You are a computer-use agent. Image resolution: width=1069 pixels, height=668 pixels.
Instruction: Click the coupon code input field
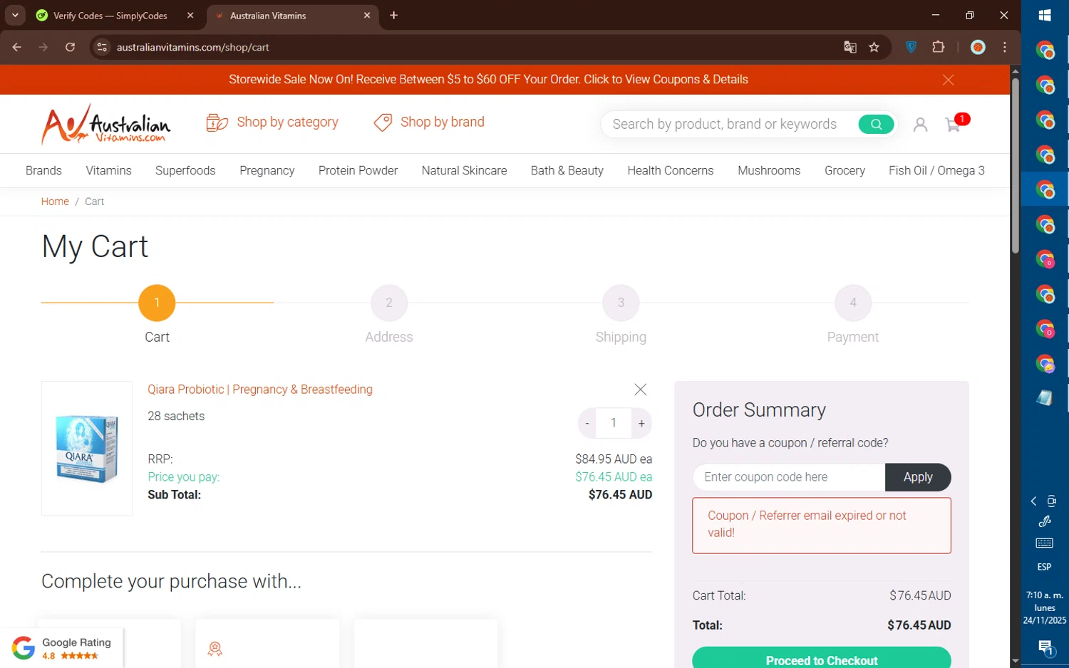tap(789, 477)
